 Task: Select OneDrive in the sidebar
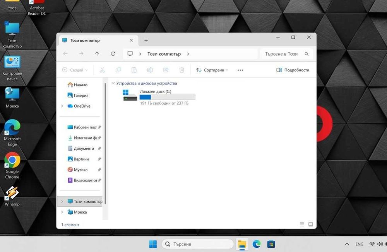(x=79, y=106)
